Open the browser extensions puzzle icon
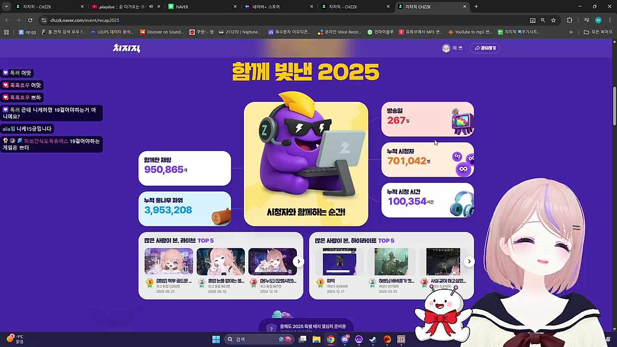The height and width of the screenshot is (347, 617). tap(569, 20)
